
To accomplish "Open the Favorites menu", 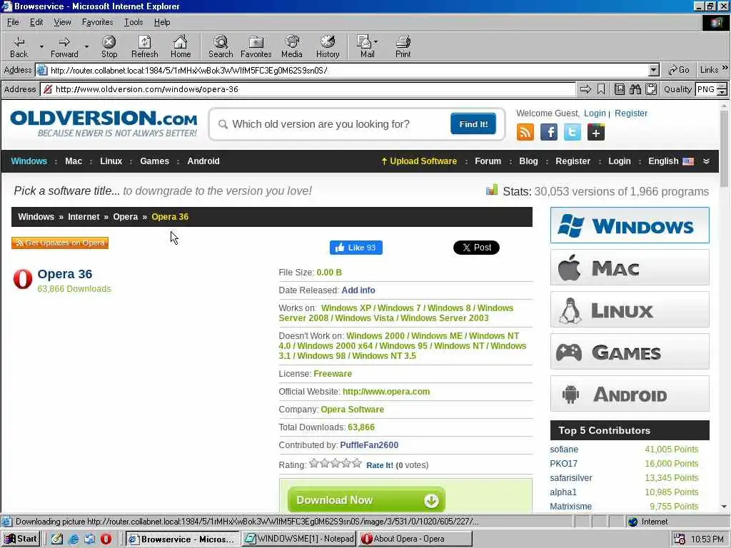I will [97, 22].
